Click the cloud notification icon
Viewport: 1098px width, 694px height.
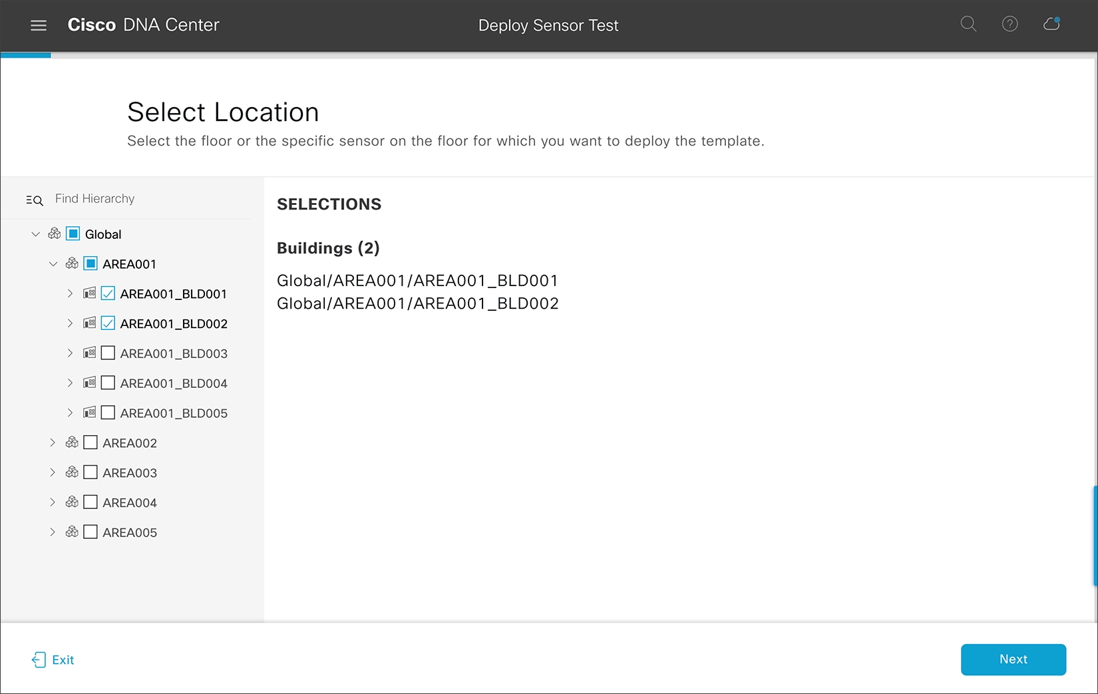[x=1051, y=24]
